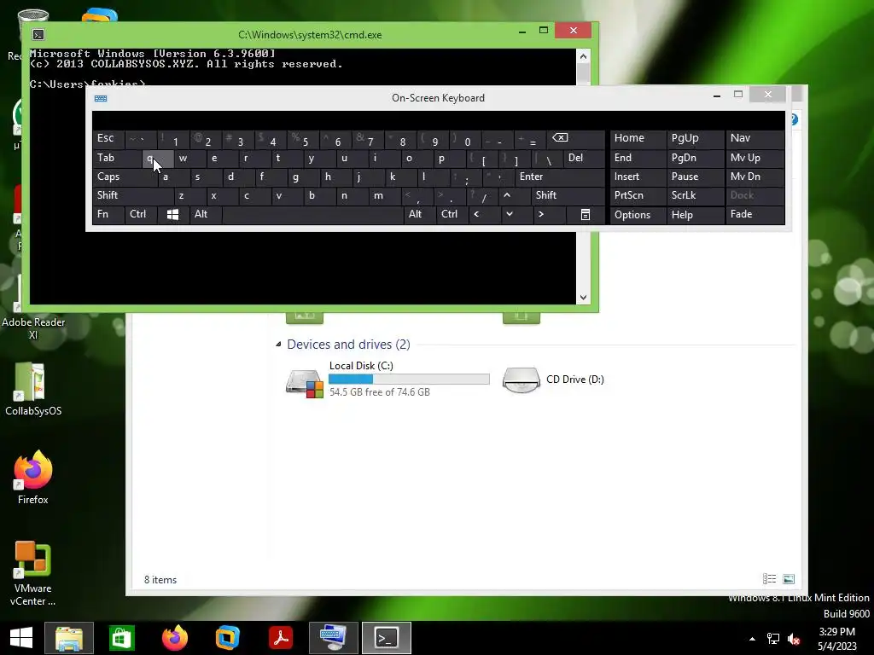Open File Explorer from the taskbar
The width and height of the screenshot is (874, 655).
pyautogui.click(x=69, y=638)
